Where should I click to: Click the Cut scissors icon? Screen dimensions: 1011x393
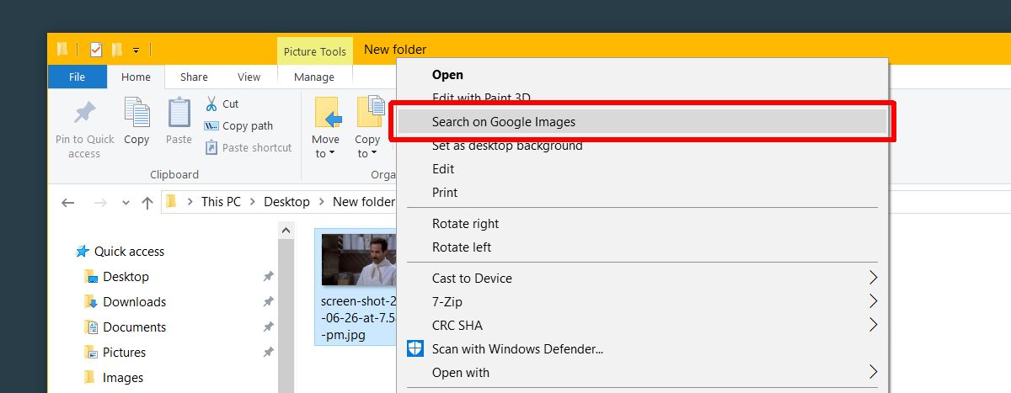point(211,104)
